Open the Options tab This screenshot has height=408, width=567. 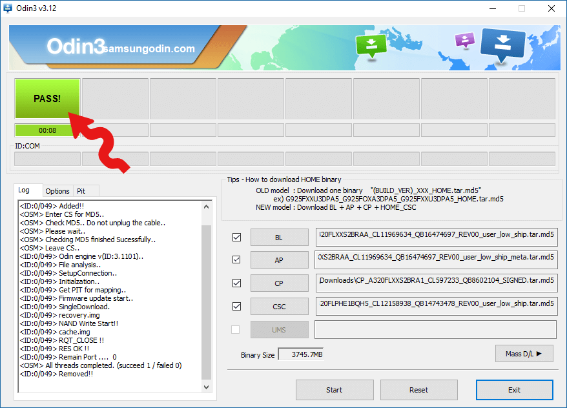pyautogui.click(x=57, y=191)
